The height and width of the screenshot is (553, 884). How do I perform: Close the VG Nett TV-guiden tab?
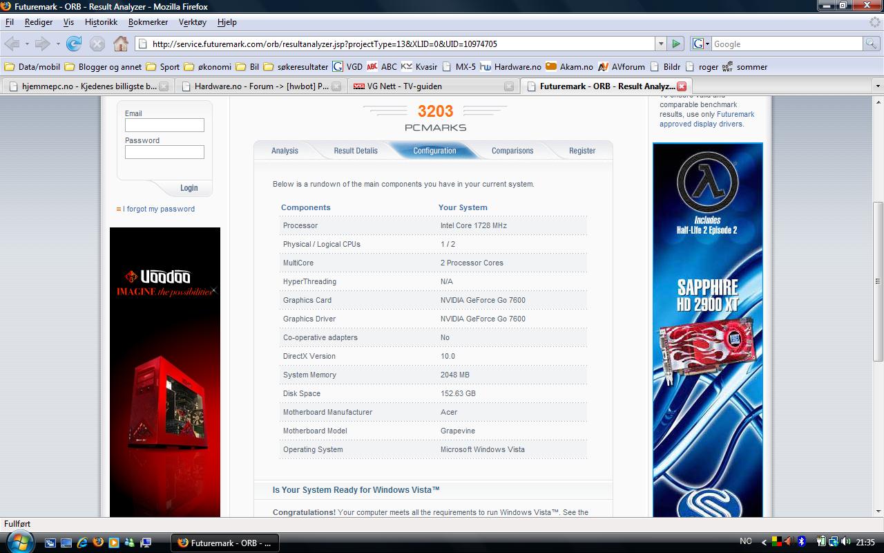pyautogui.click(x=509, y=86)
